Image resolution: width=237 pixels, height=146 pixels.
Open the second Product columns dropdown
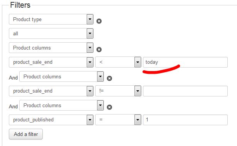pos(62,76)
